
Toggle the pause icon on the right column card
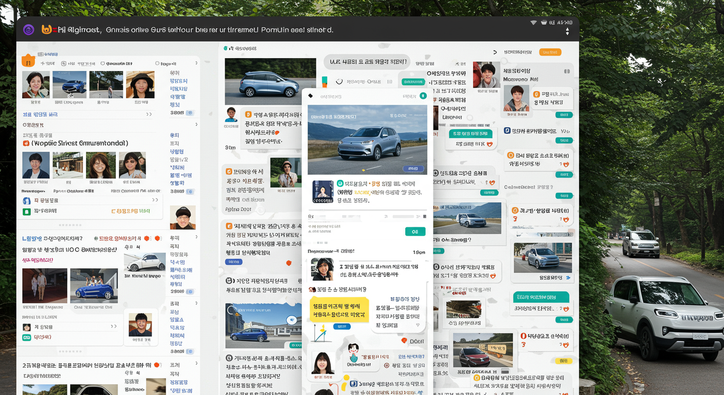coord(567,71)
